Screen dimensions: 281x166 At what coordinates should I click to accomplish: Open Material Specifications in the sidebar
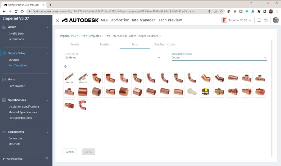(23, 112)
